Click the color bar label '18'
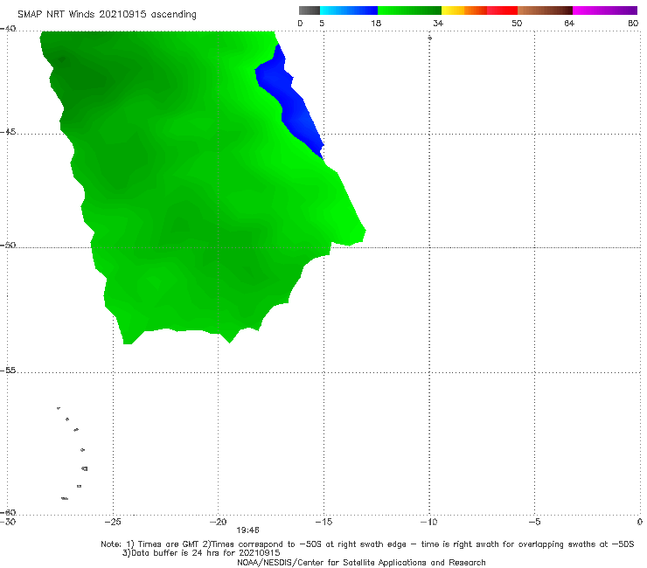647x568 pixels. [x=376, y=24]
